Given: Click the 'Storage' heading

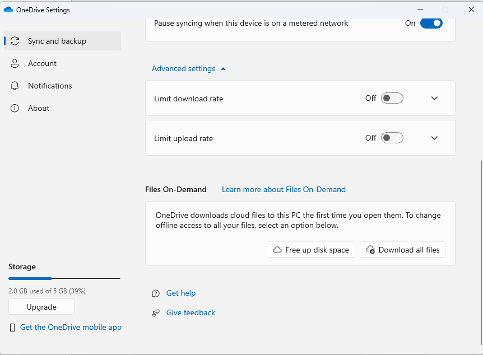Looking at the screenshot, I should coord(22,267).
